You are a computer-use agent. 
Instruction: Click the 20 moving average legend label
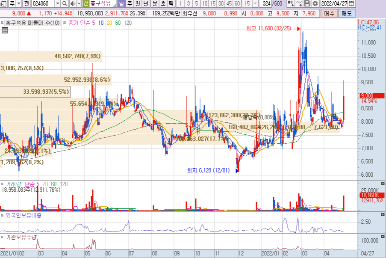[x=109, y=23]
